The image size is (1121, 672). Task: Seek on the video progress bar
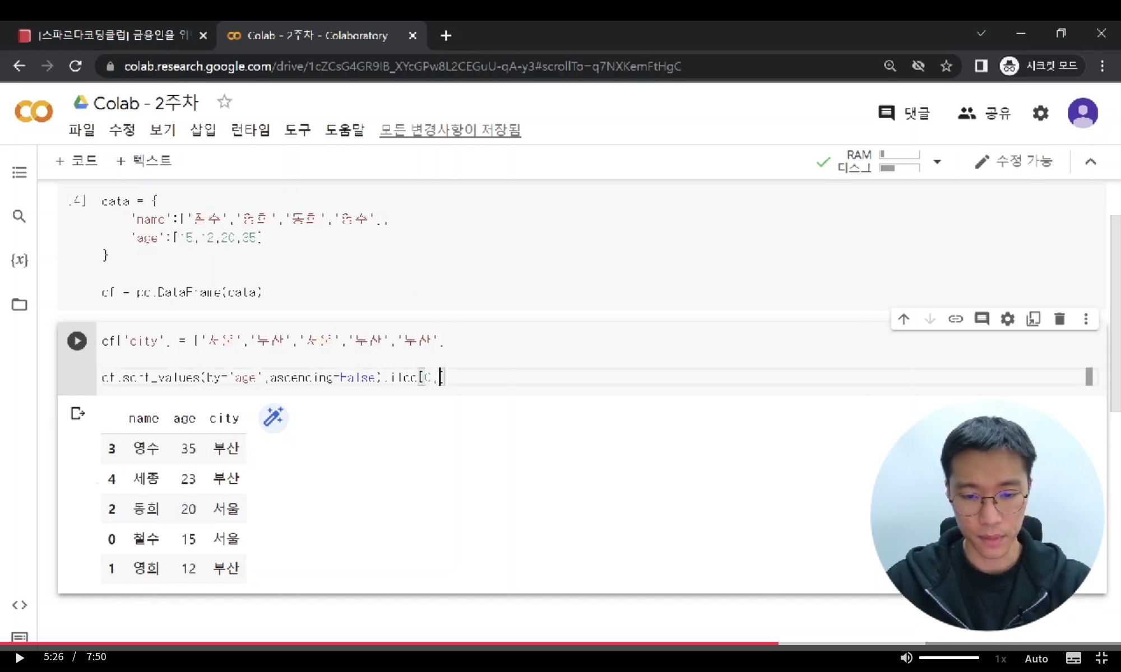pyautogui.click(x=560, y=643)
